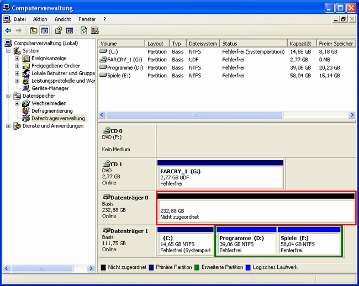Expand Lokale Benutzer und Gruppen node
Screen dimensions: 359x286
[17, 73]
